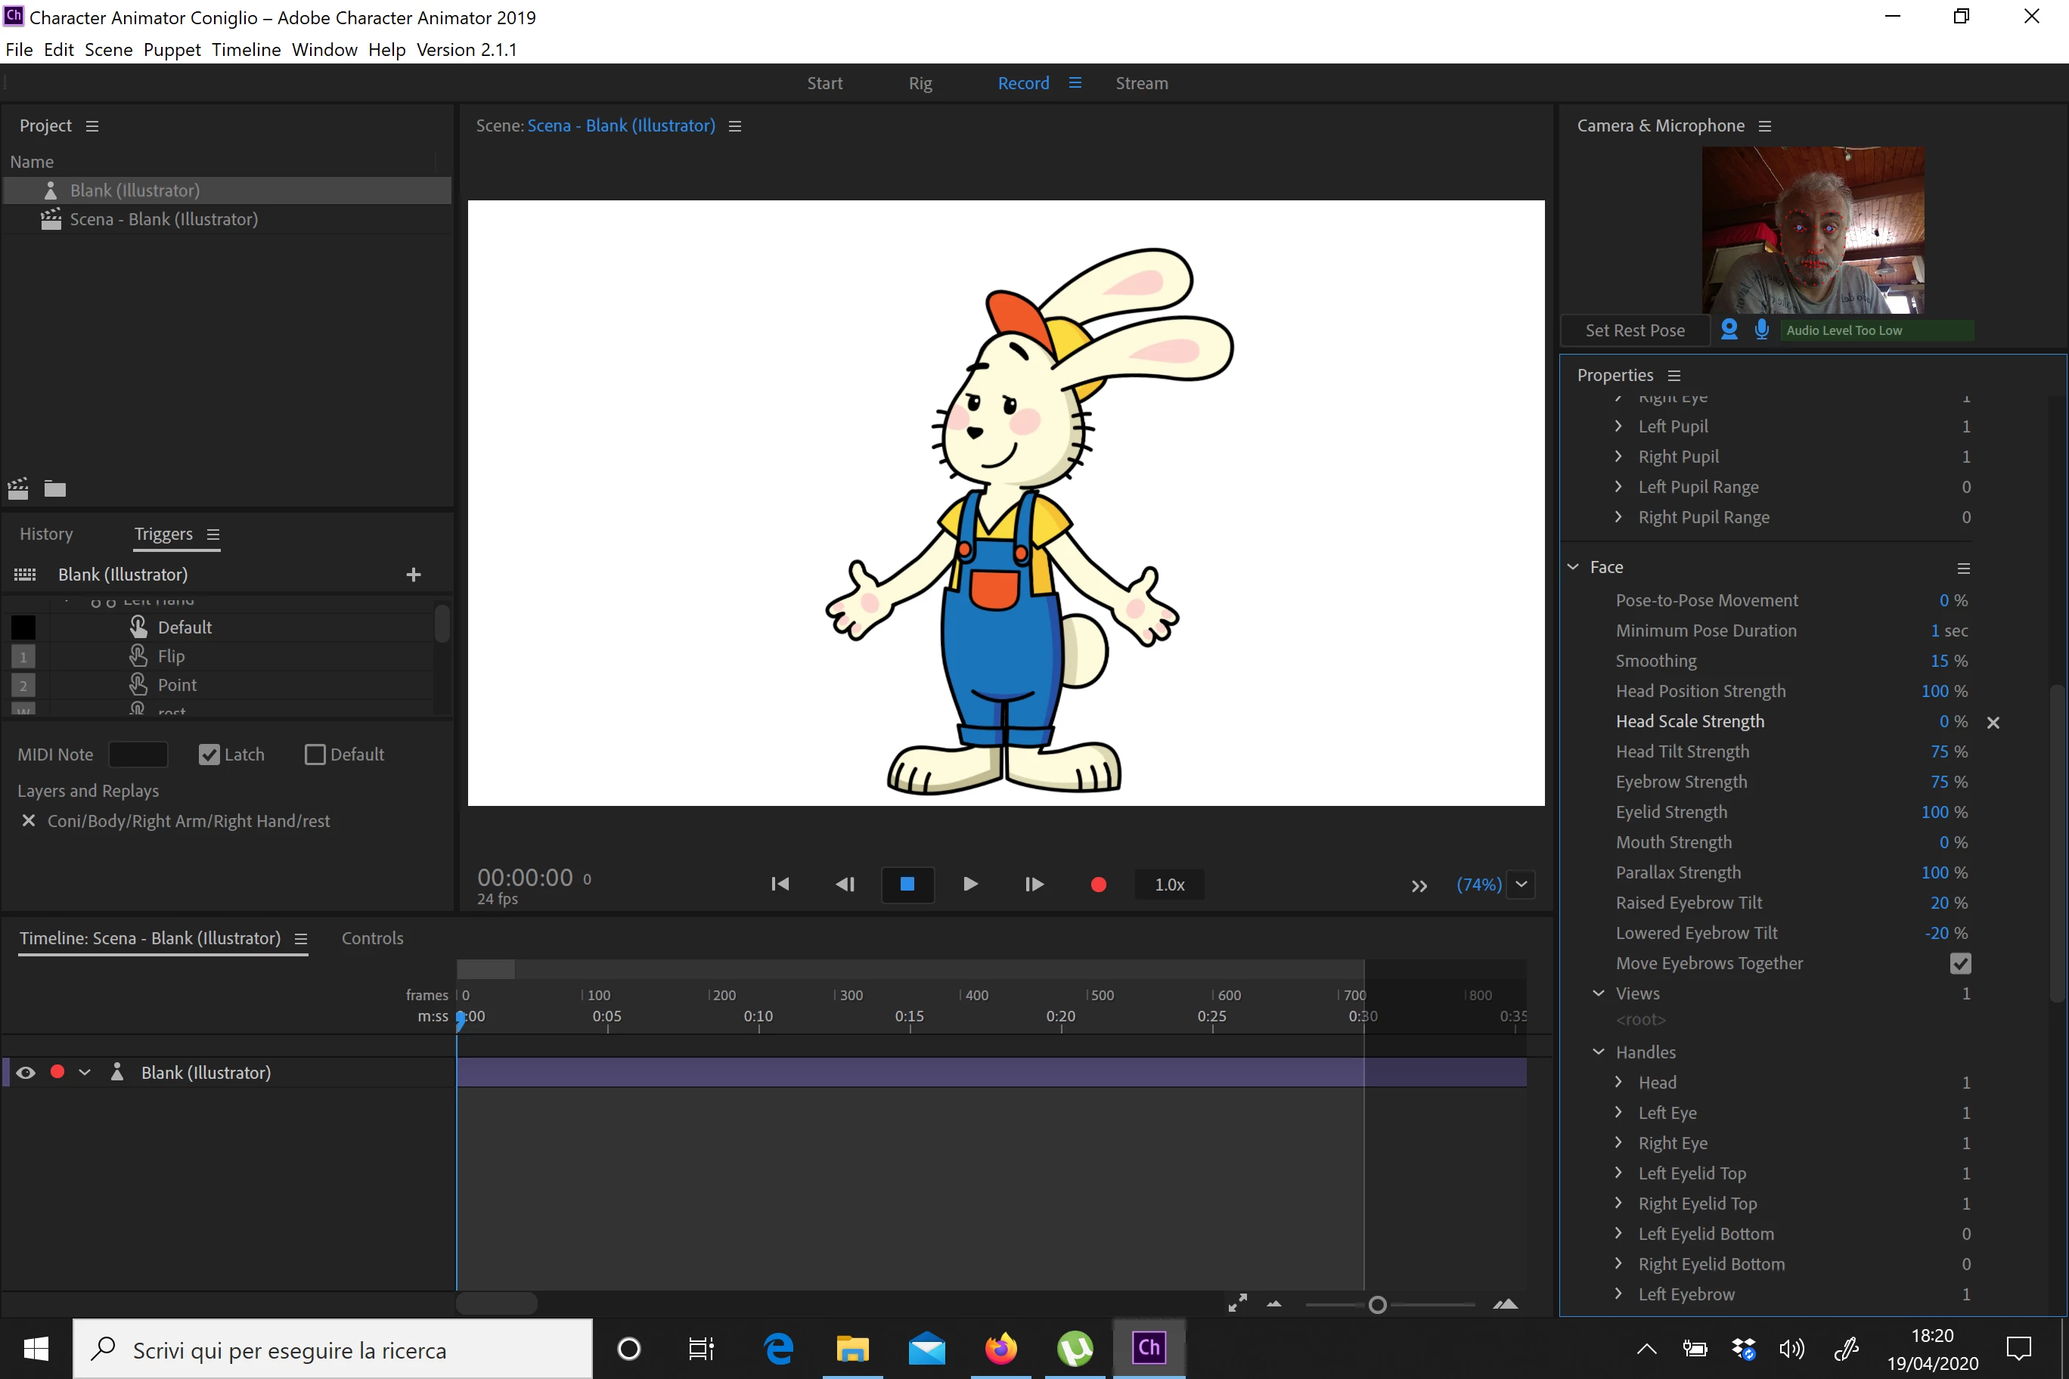This screenshot has height=1379, width=2069.
Task: Click the new folder icon in Project
Action: click(x=55, y=489)
